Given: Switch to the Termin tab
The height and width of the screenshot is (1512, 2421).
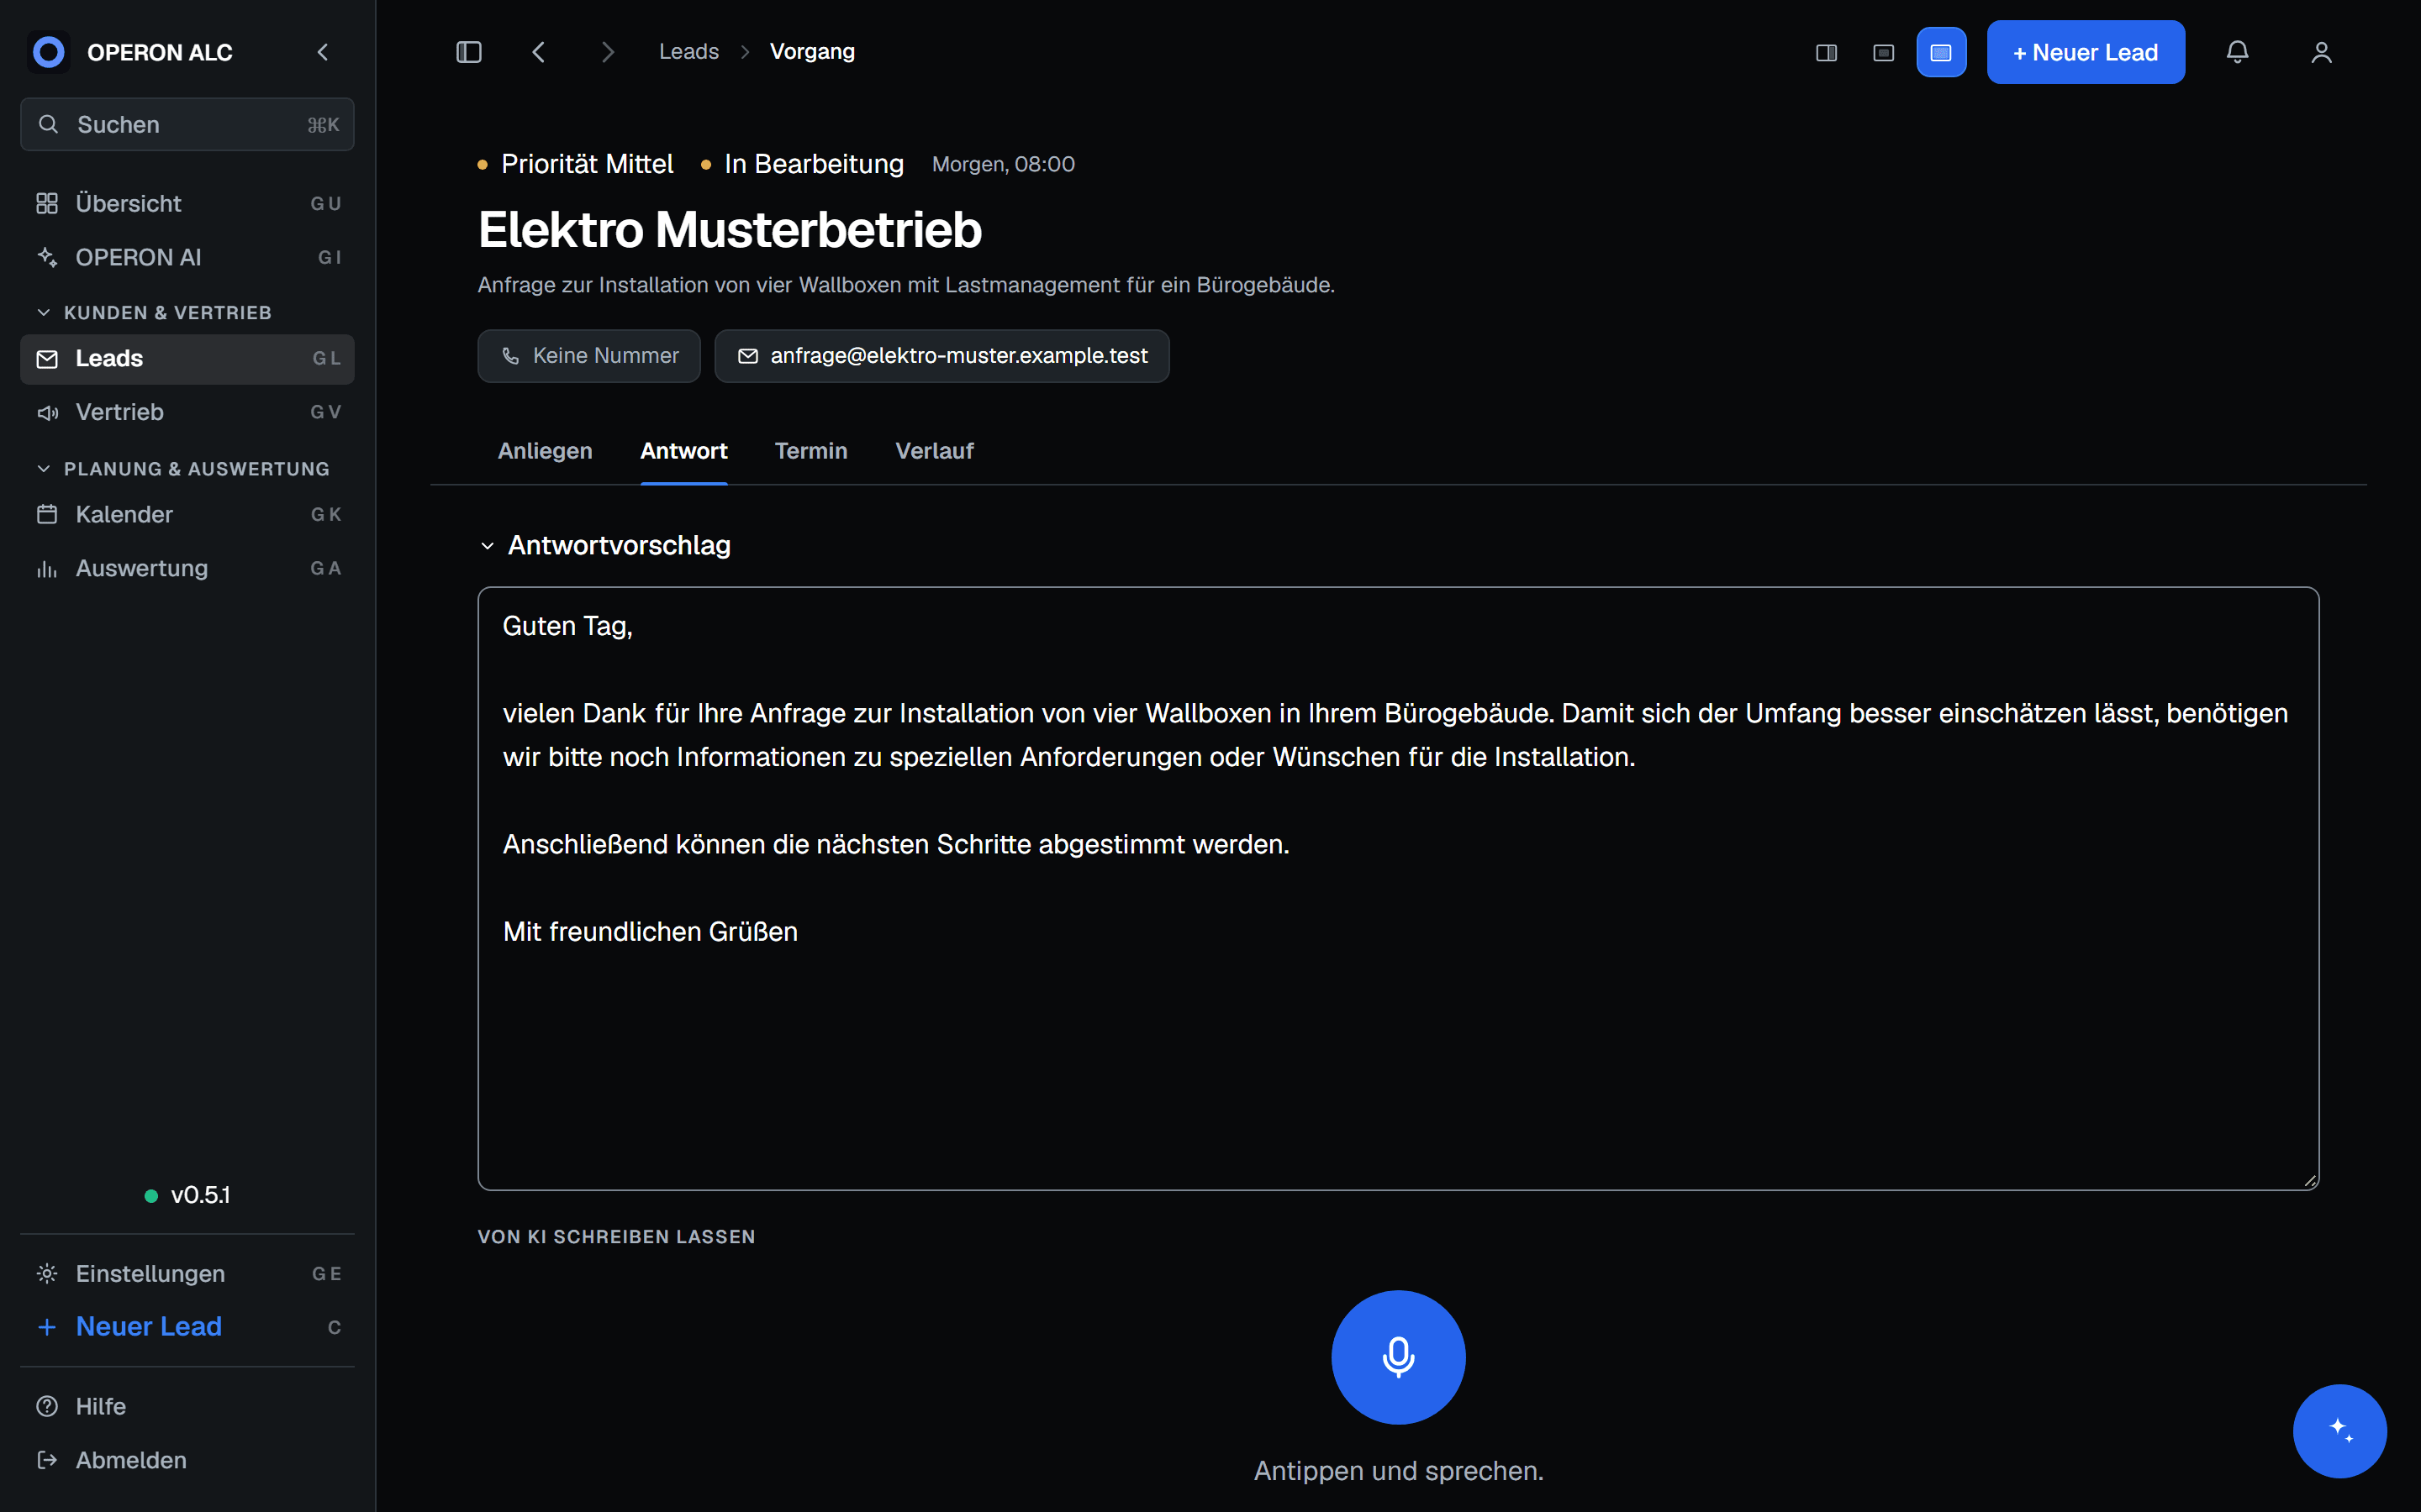Looking at the screenshot, I should pyautogui.click(x=810, y=451).
